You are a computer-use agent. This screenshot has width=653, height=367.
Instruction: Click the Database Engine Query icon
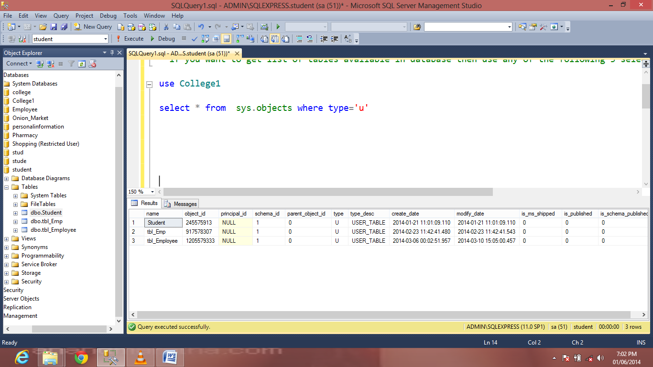(x=121, y=27)
